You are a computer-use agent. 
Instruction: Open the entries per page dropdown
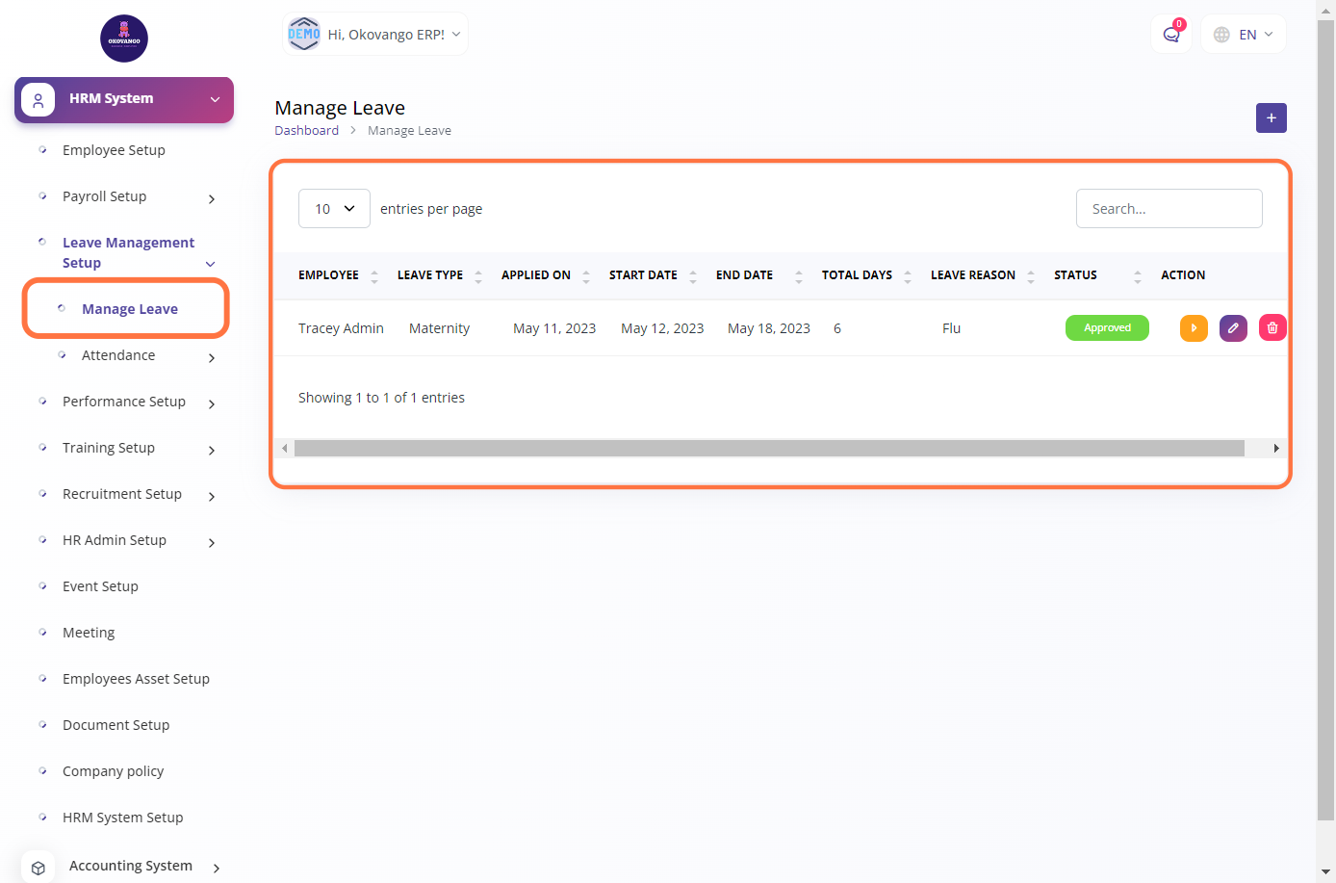[x=334, y=209]
